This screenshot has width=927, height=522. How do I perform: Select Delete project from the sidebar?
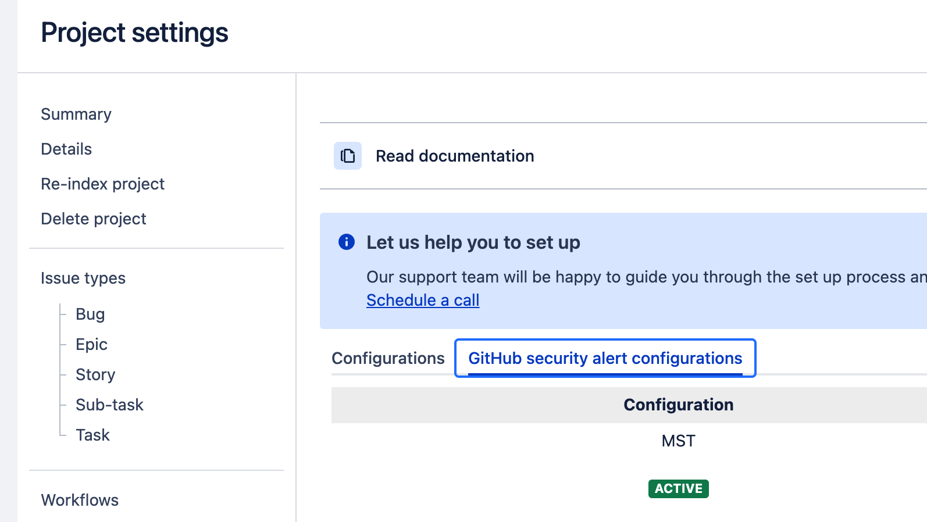point(93,219)
